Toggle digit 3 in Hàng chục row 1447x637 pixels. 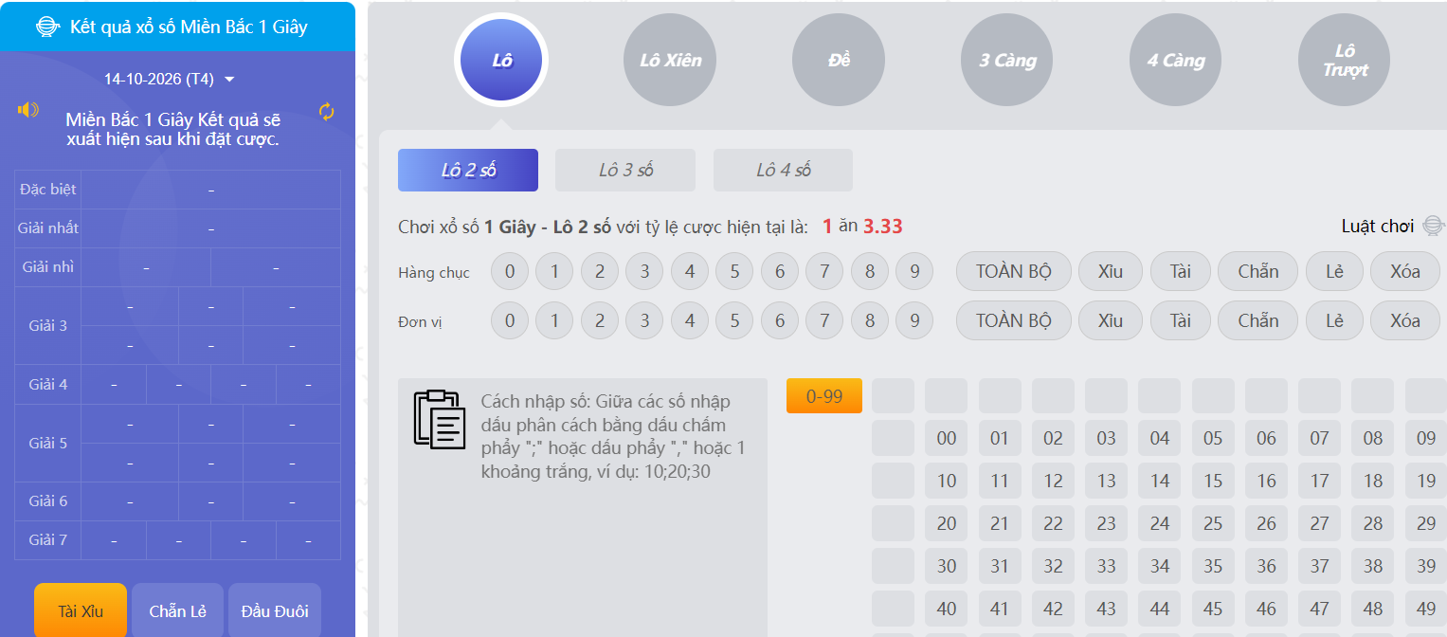(x=644, y=272)
